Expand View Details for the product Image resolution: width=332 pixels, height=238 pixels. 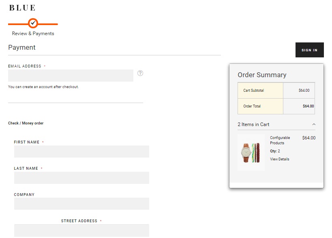click(x=279, y=159)
